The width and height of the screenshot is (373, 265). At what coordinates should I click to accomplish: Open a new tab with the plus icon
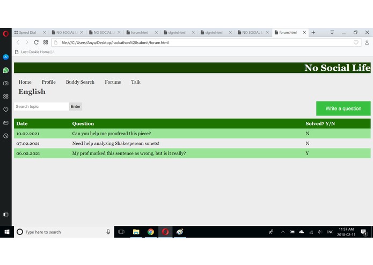pos(313,32)
